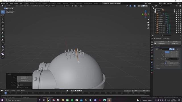Click the Merge distance 0.001 m field

point(172,63)
